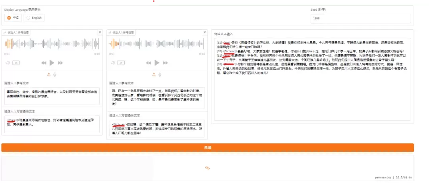Change speaker 1 playback speed 1x
This screenshot has height=183, width=429.
[x=16, y=63]
